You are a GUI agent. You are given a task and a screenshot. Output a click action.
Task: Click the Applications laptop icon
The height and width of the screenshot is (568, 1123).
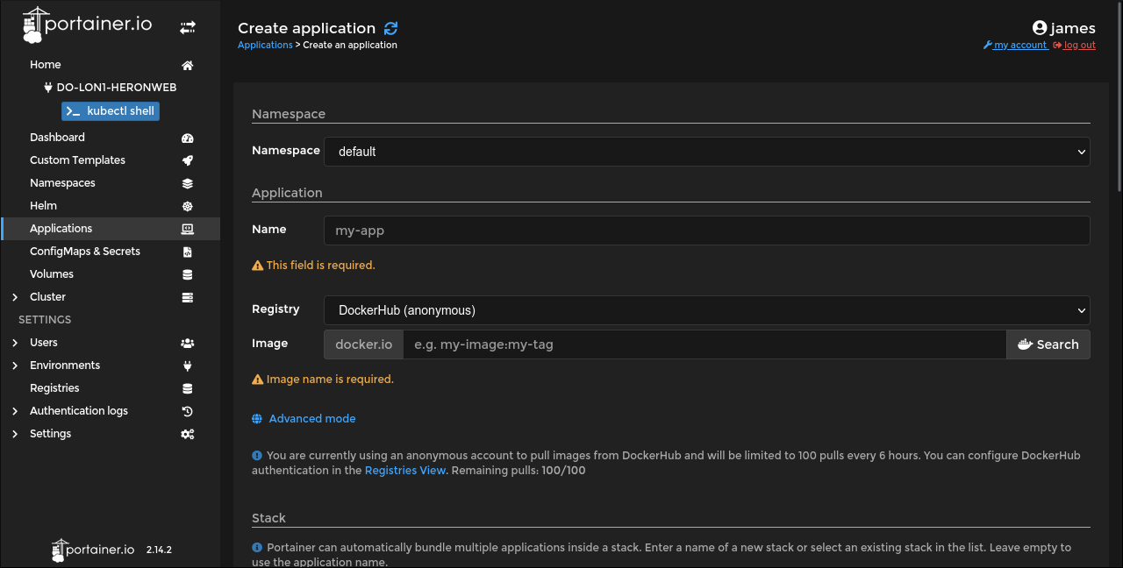187,229
